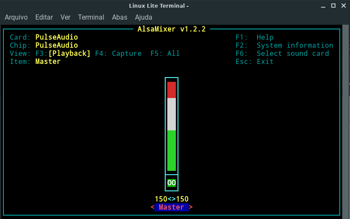Click the Card: PulseAudio text
This screenshot has width=350, height=219.
tap(44, 37)
